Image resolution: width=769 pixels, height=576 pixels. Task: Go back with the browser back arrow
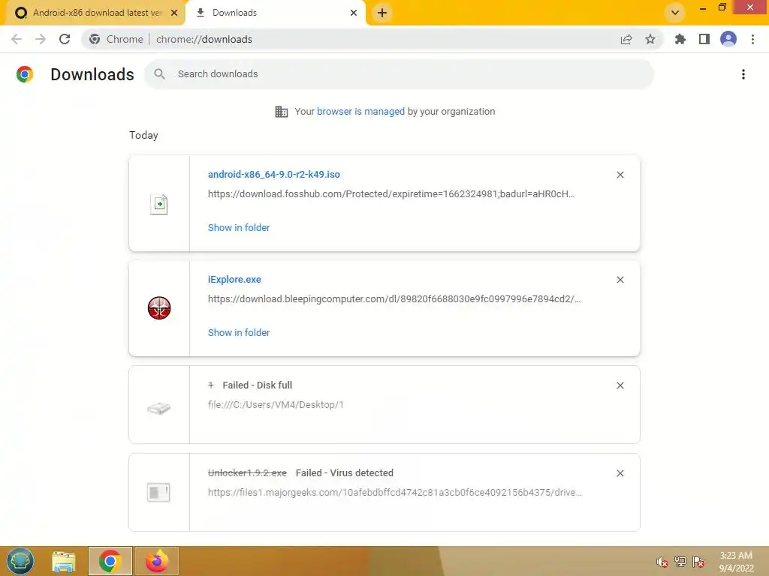pos(17,39)
